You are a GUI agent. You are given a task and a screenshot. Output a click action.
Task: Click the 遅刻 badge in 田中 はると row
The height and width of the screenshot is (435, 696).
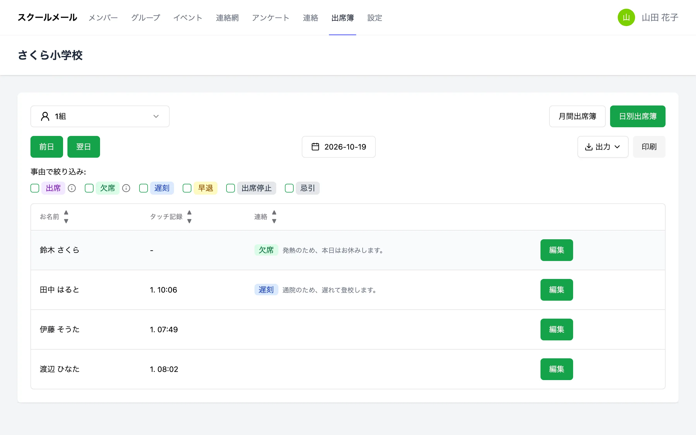click(x=266, y=290)
